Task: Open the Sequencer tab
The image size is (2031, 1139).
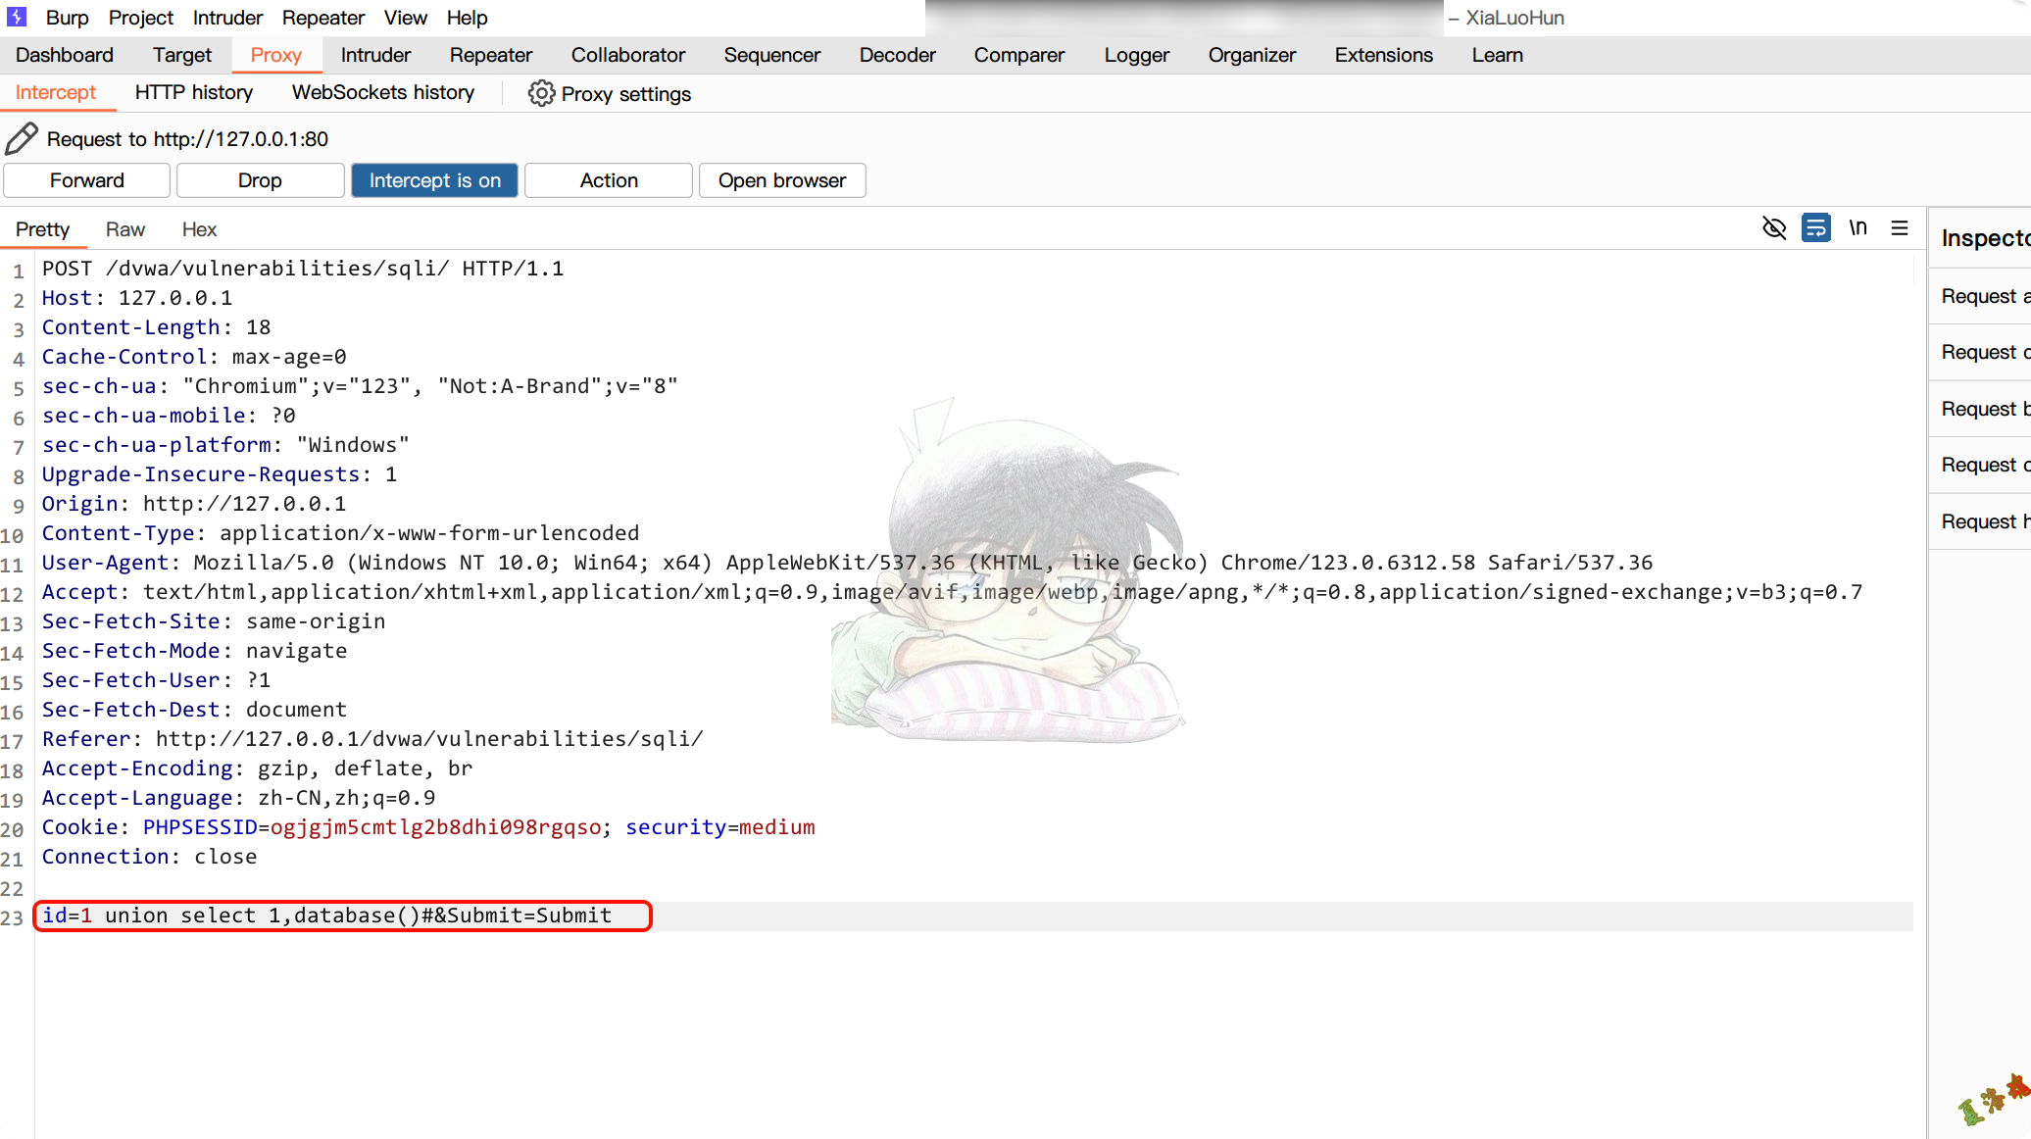Action: tap(772, 55)
